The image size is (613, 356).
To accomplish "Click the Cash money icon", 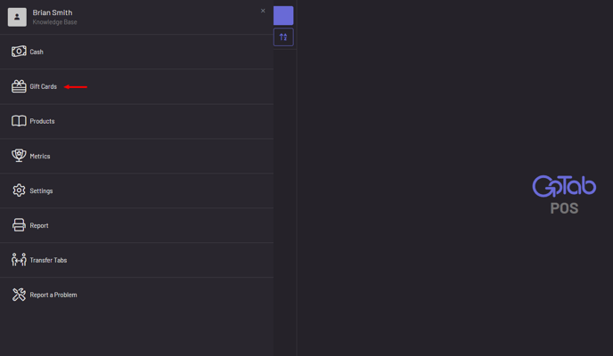I will (x=19, y=52).
